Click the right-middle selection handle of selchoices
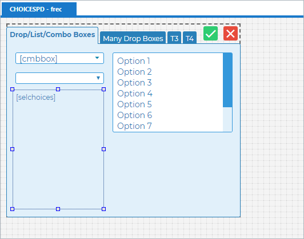Viewport: 304px width, 239px height. point(104,149)
